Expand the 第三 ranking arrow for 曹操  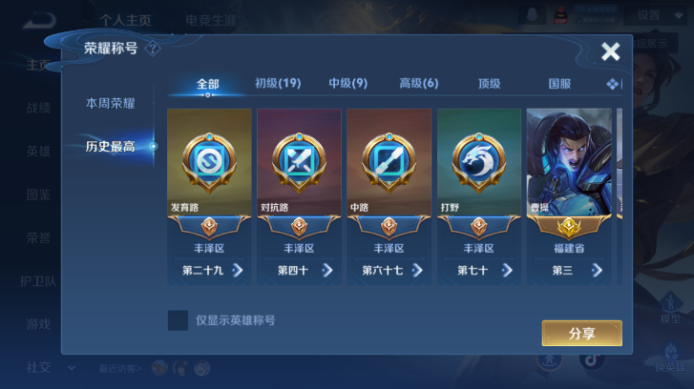[597, 270]
